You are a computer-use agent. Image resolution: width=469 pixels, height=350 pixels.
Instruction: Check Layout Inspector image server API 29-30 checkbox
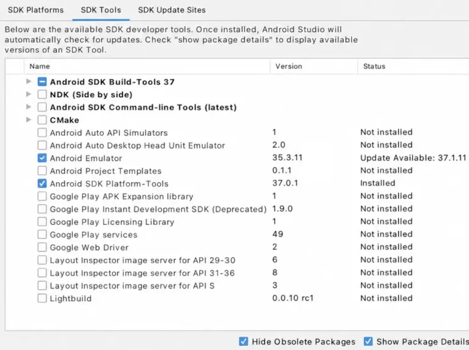pos(42,260)
